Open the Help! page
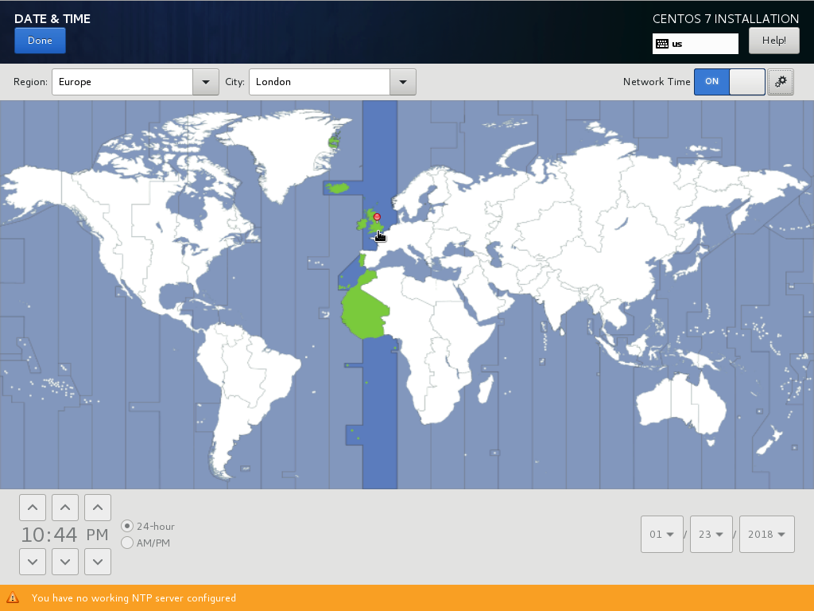 [x=774, y=41]
